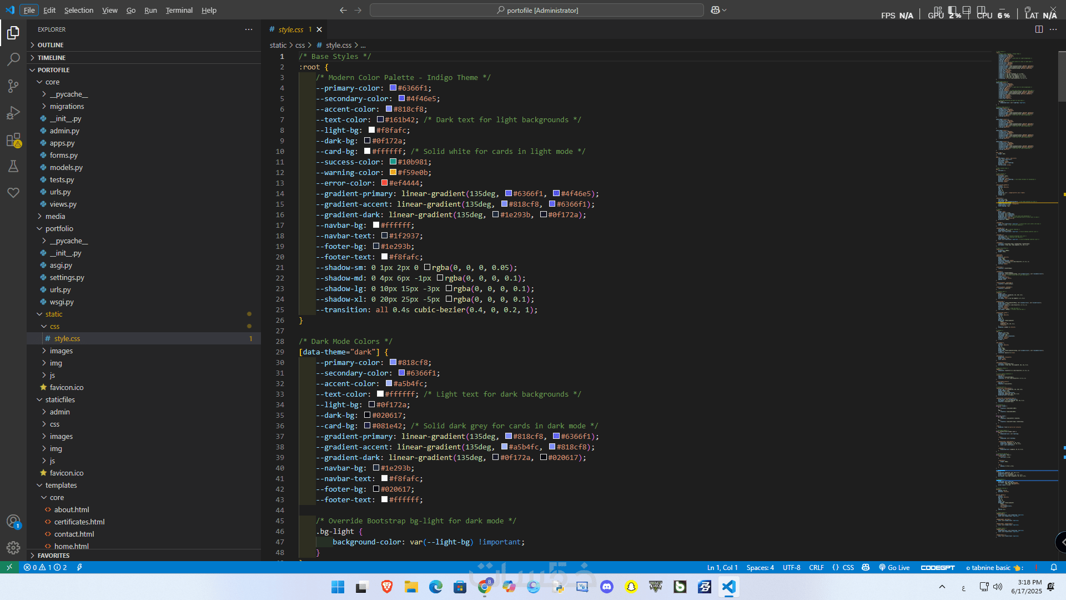Click errors and warnings status indicator

point(46,567)
